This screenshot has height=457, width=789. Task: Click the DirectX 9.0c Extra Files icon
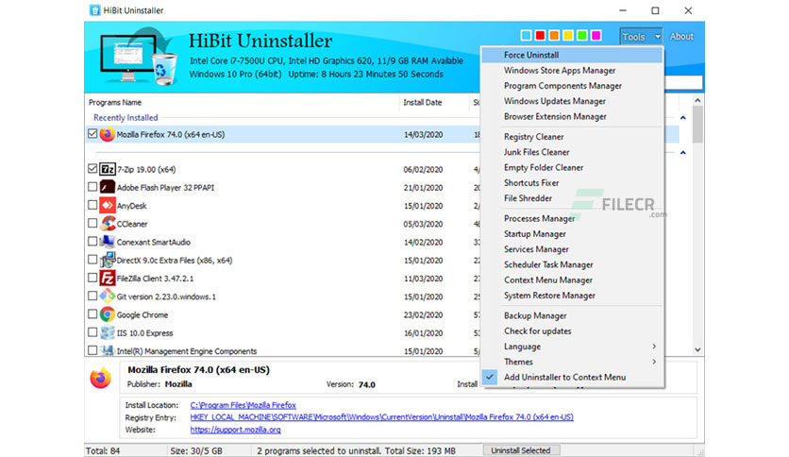[108, 260]
